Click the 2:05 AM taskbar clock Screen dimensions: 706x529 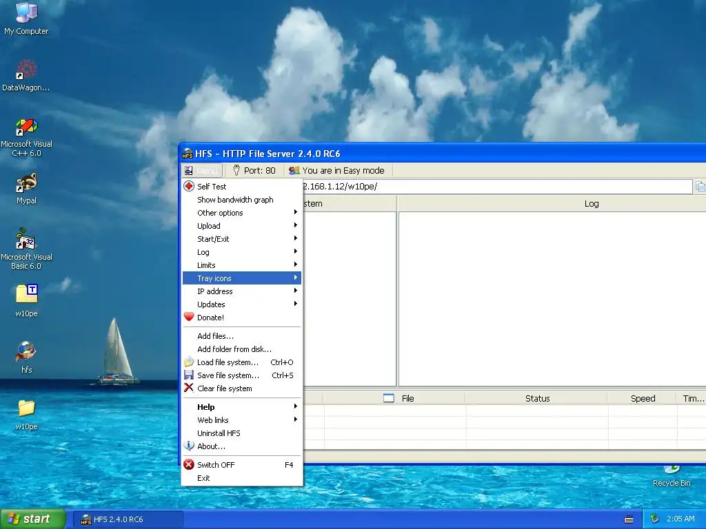(680, 519)
